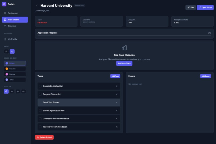This screenshot has width=216, height=144.
Task: Click the Edit button
Action: pos(191,8)
